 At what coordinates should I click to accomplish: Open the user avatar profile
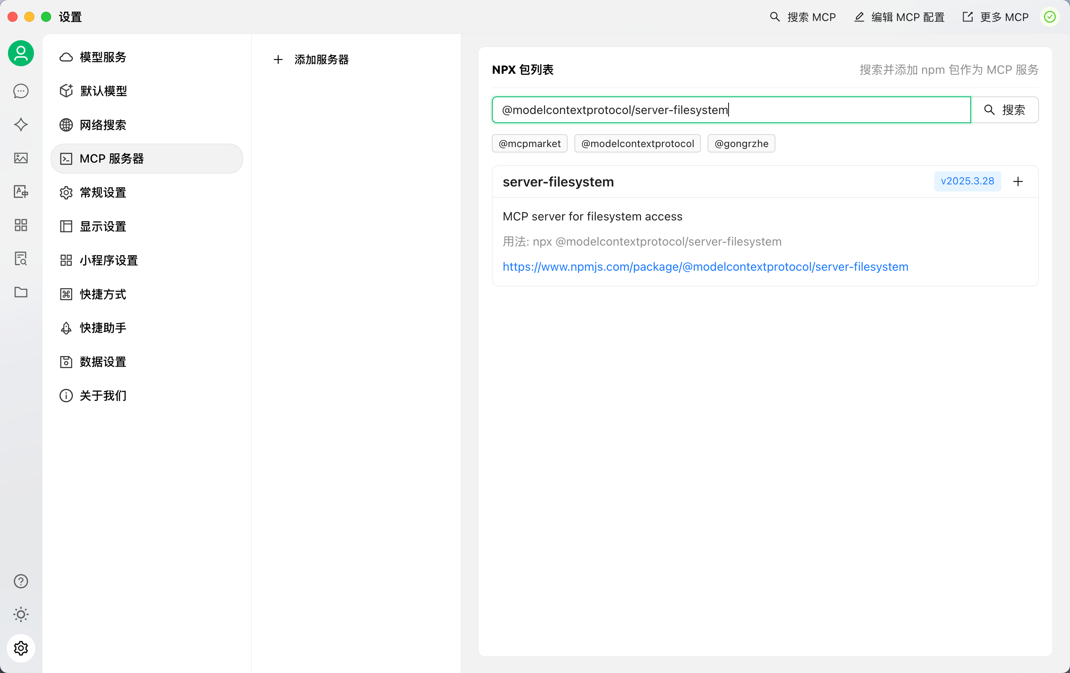point(21,53)
